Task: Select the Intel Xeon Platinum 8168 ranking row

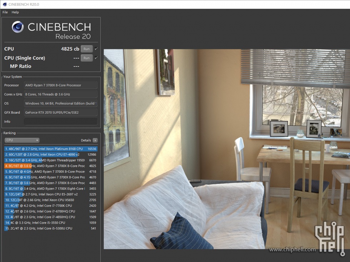Action: (x=51, y=149)
